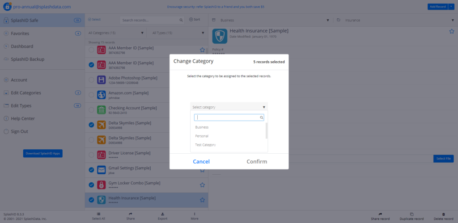
Task: Click the Share icon below the records list
Action: pyautogui.click(x=131, y=214)
